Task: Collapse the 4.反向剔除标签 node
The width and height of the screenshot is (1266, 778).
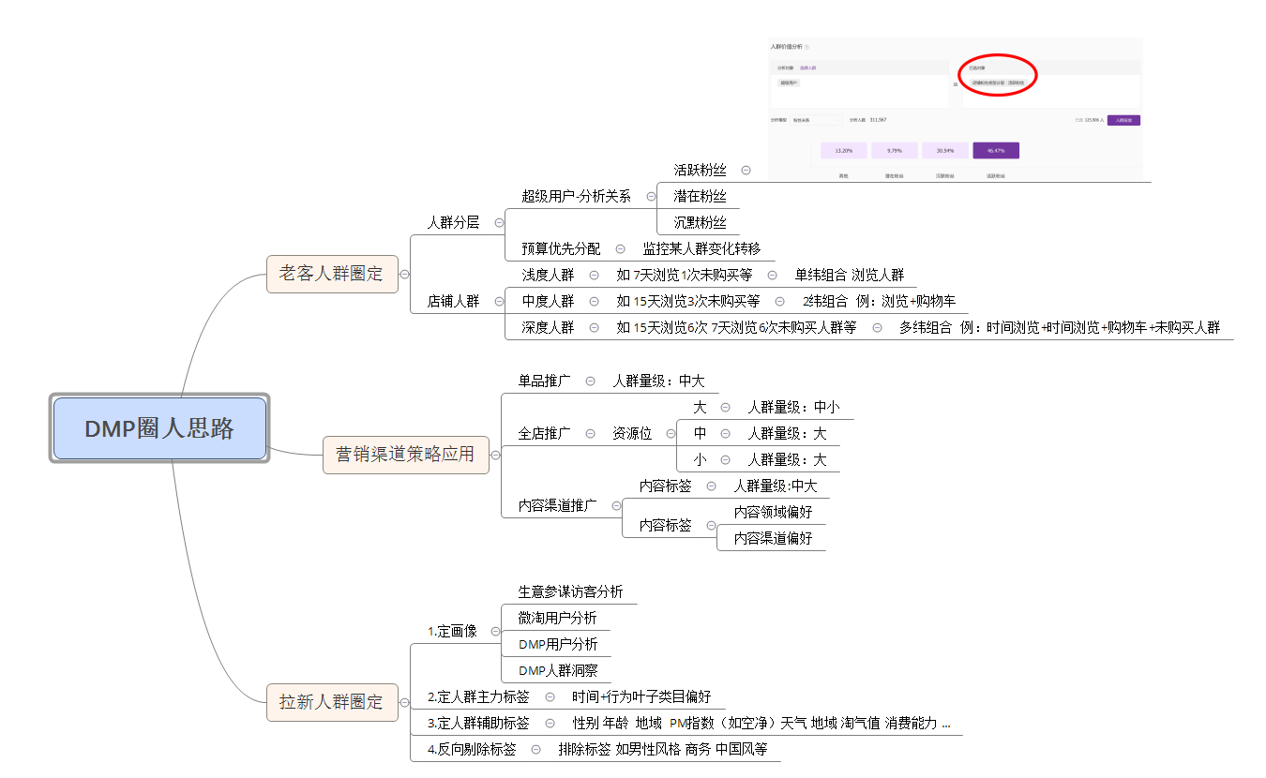Action: 535,750
